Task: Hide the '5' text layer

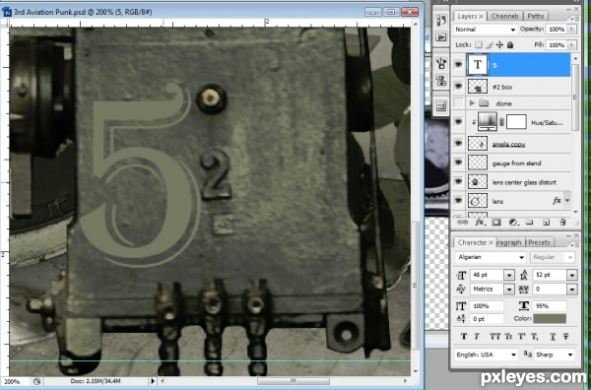Action: coord(458,64)
